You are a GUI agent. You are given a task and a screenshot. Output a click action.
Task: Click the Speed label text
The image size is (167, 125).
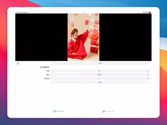[47, 79]
